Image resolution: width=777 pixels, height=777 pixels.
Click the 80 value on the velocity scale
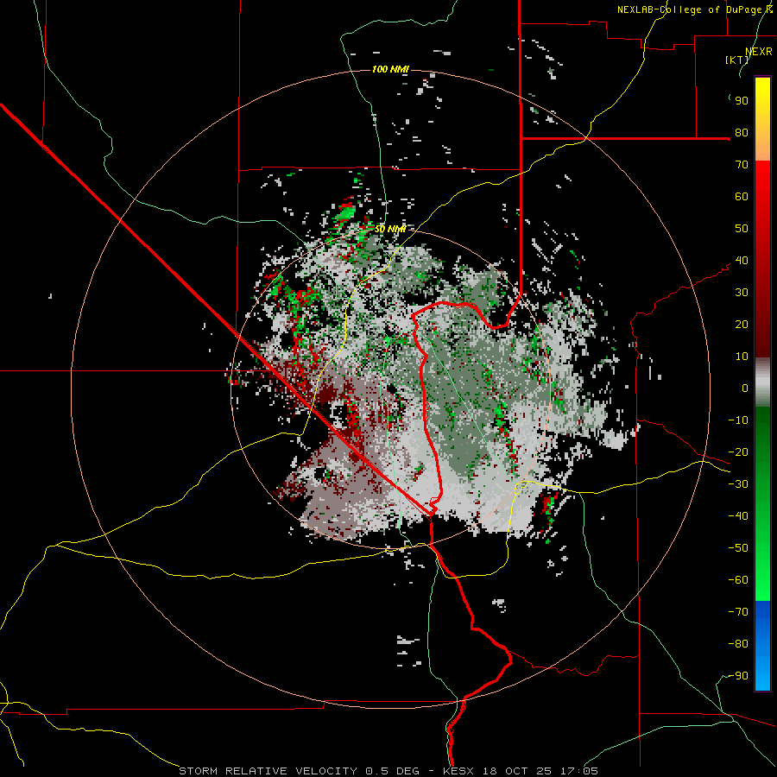point(742,133)
